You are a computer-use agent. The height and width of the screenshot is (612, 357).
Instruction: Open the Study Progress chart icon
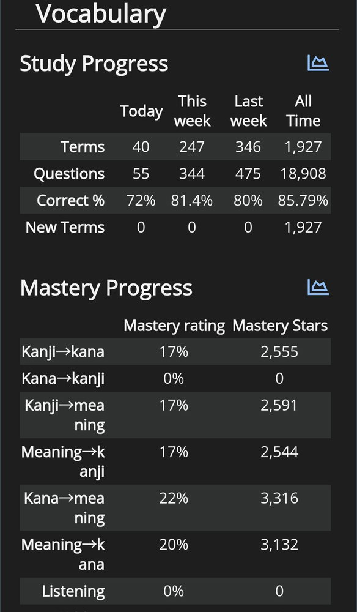tap(318, 63)
